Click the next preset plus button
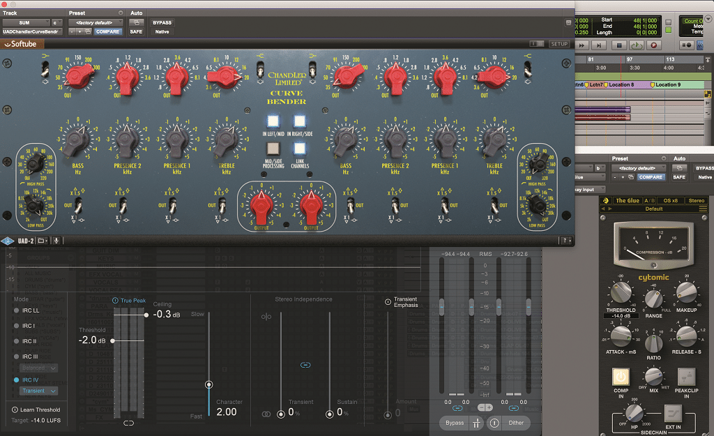The image size is (714, 436). (79, 32)
